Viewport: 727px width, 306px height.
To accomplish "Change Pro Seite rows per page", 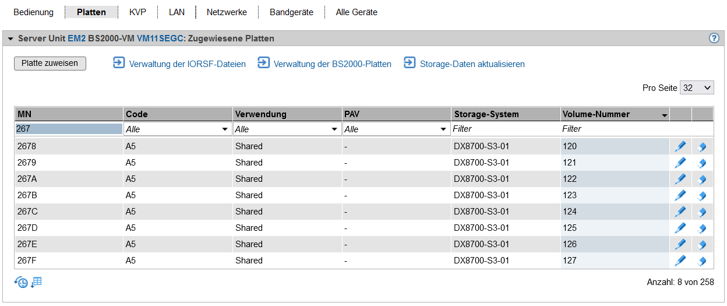I will pos(697,88).
